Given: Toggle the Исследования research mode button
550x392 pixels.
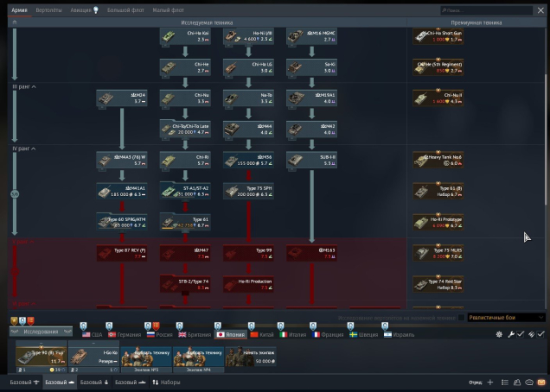Looking at the screenshot, I should pos(39,332).
